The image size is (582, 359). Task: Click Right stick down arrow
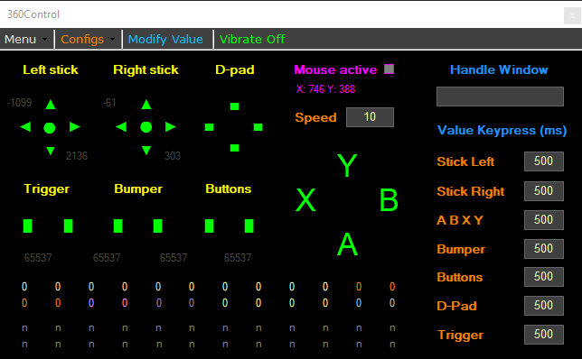tap(146, 151)
